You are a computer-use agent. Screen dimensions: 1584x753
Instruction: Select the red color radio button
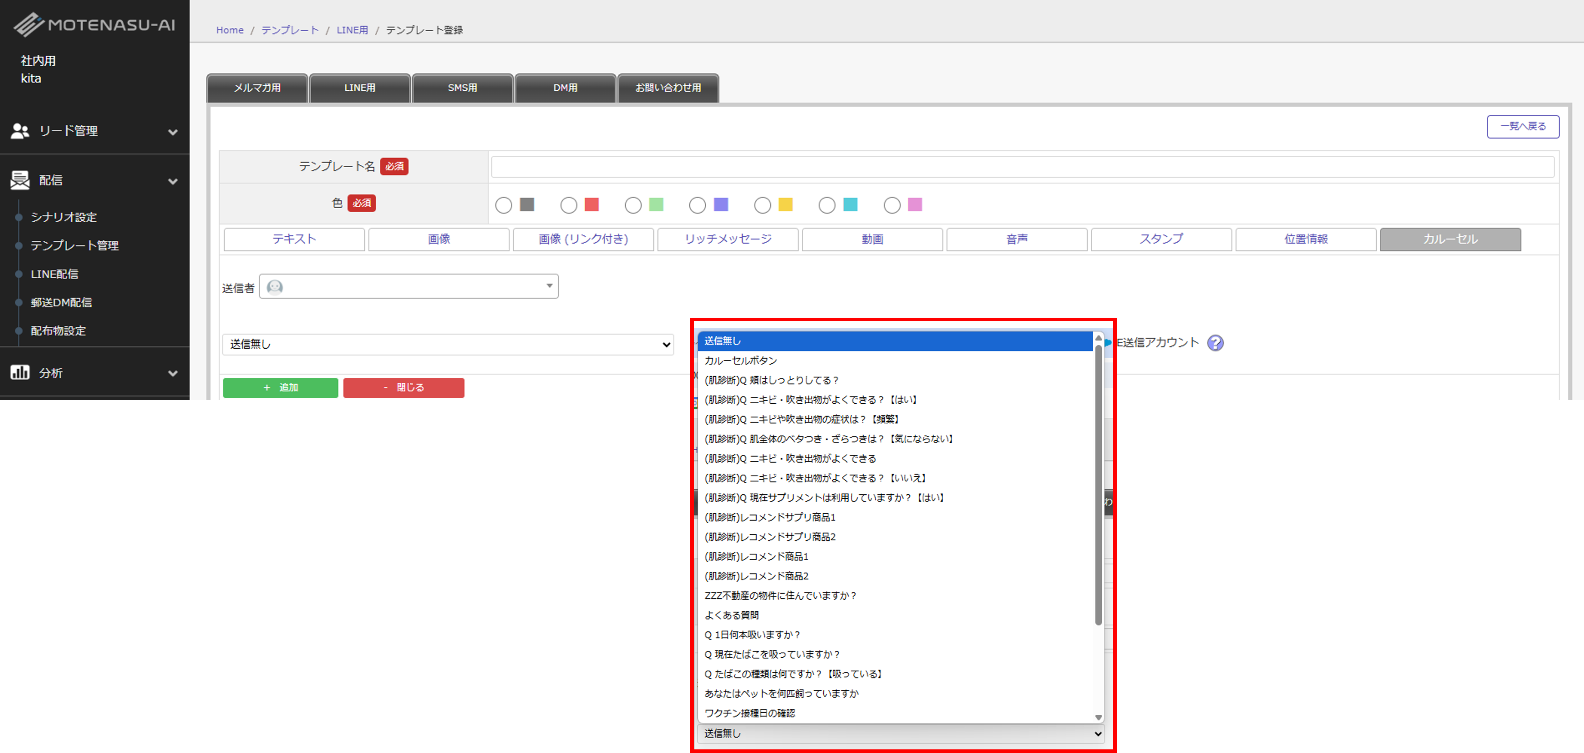point(569,205)
